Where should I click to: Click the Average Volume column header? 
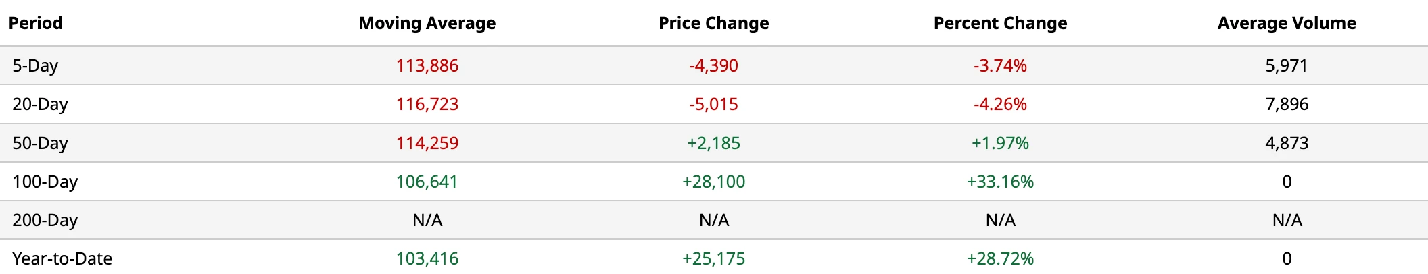coord(1287,23)
